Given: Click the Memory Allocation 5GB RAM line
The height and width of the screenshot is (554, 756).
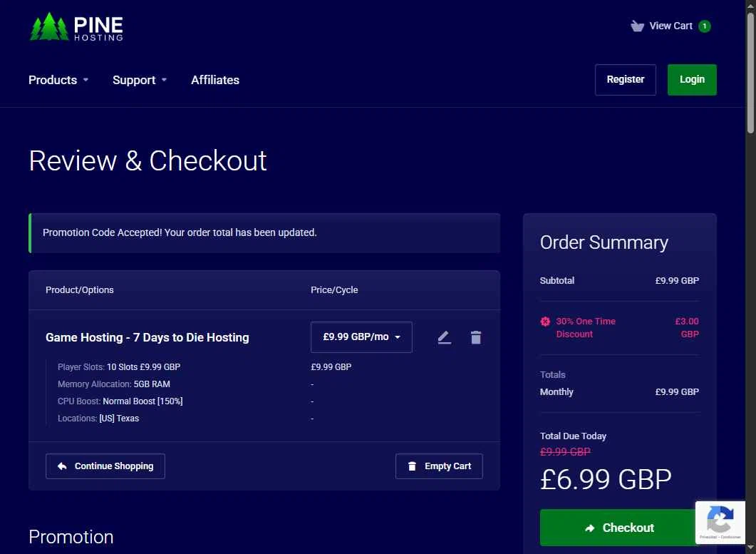Looking at the screenshot, I should tap(114, 384).
